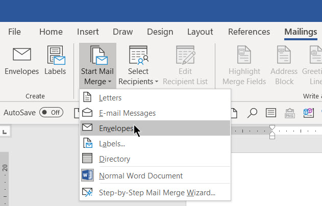
Task: Click the first line indent marker on ruler
Action: tap(272, 127)
